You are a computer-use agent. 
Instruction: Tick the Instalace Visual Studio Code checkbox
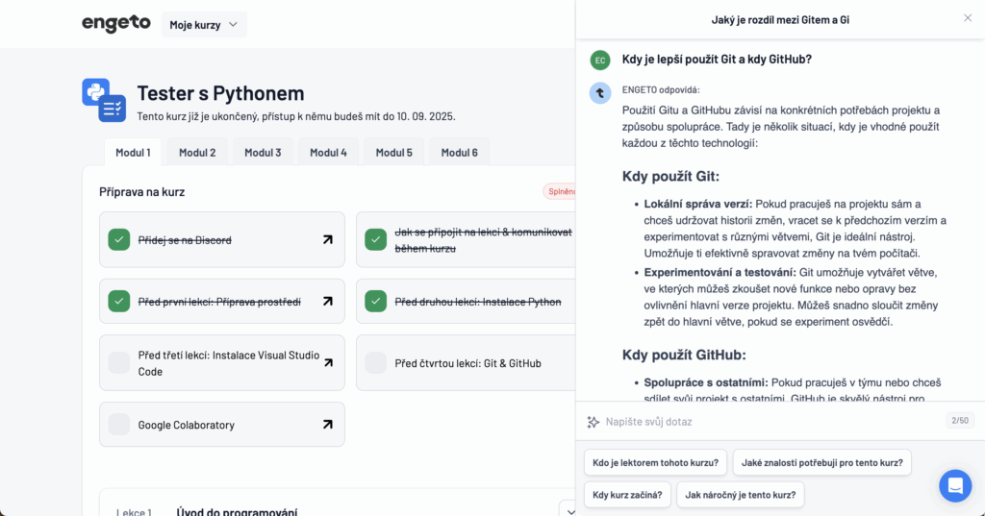click(x=119, y=362)
